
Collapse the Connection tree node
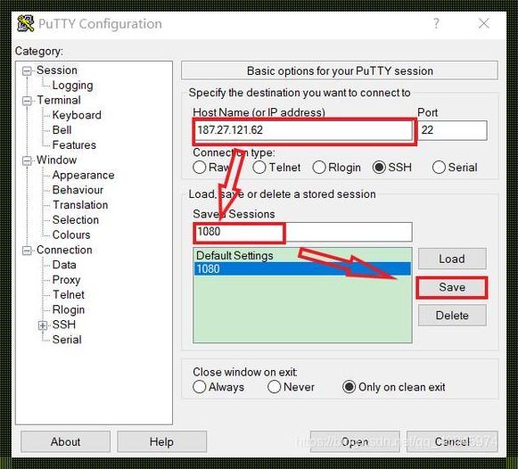click(27, 251)
